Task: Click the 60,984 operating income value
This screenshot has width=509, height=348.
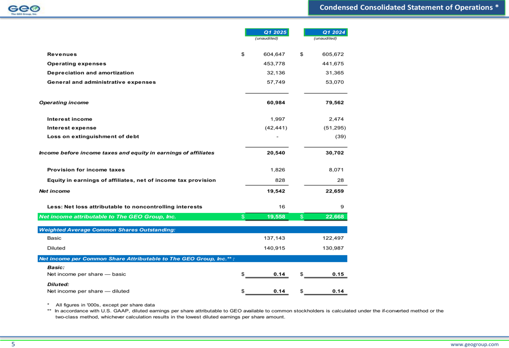Action: [275, 103]
